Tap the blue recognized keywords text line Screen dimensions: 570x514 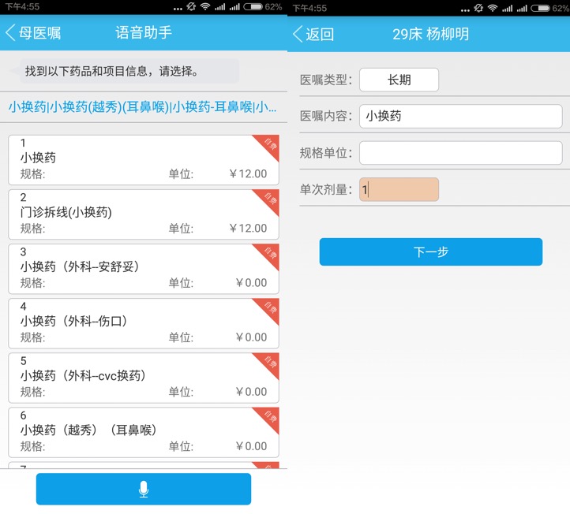[x=143, y=106]
